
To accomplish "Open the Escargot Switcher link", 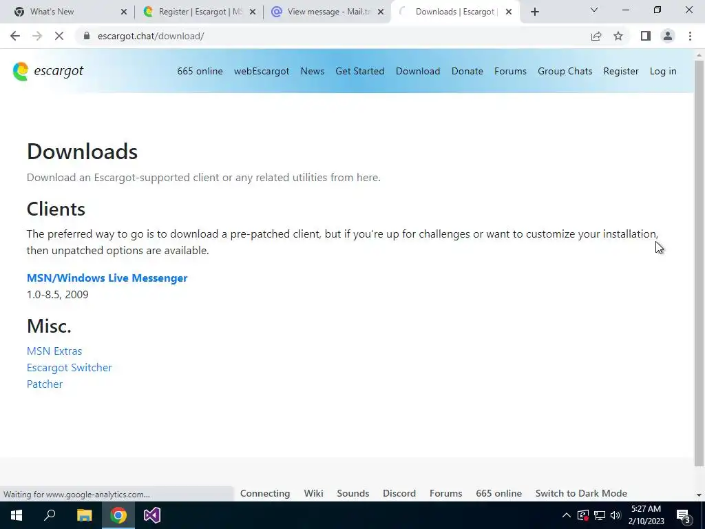I will tap(70, 368).
